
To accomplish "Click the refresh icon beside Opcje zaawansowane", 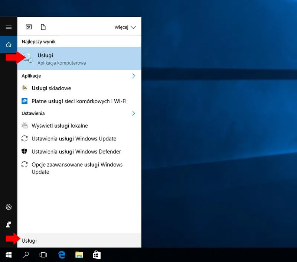I will 25,164.
